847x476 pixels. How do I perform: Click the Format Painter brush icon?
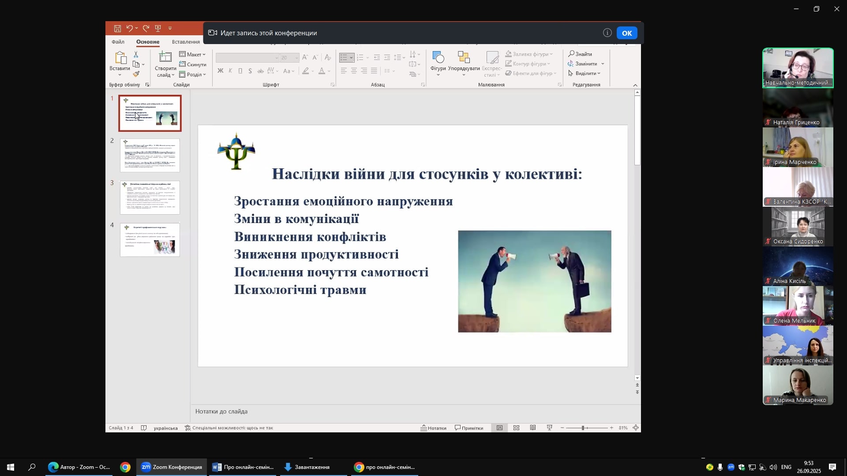pyautogui.click(x=136, y=74)
